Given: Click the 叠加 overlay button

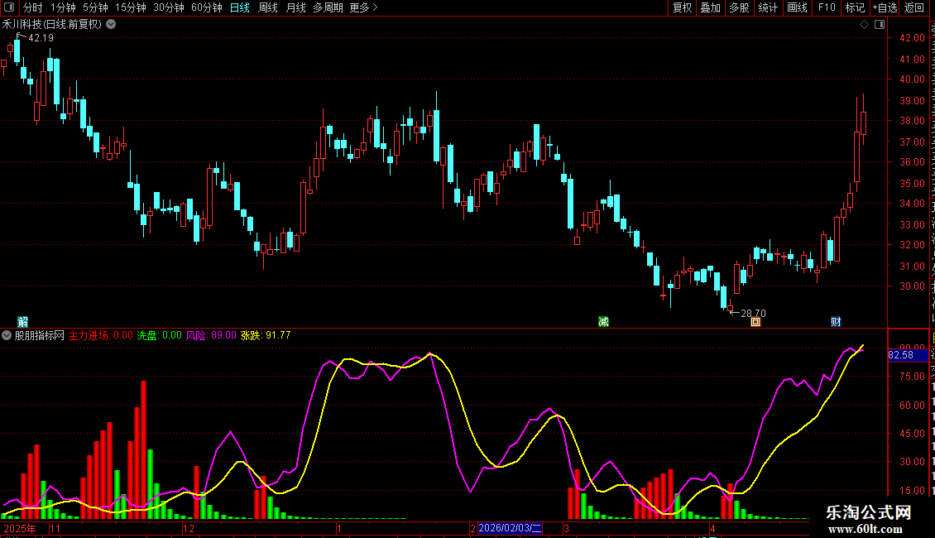Looking at the screenshot, I should pyautogui.click(x=710, y=7).
